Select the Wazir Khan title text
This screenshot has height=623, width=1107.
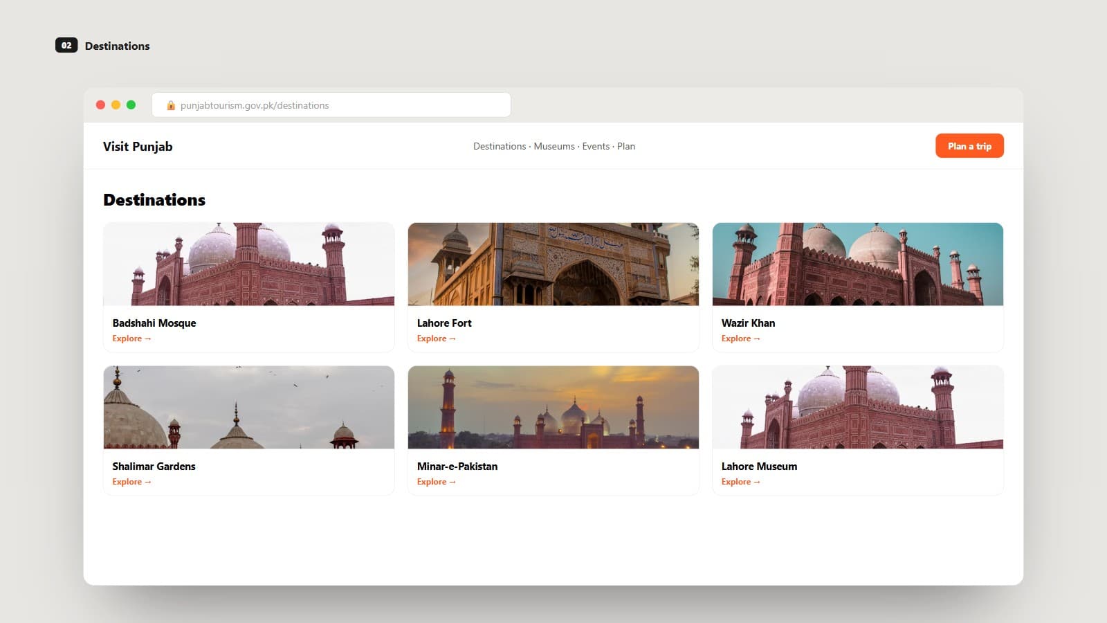(x=748, y=323)
